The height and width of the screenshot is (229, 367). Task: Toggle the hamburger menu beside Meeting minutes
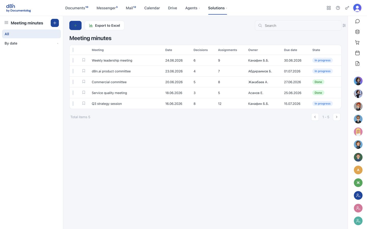coord(6,23)
